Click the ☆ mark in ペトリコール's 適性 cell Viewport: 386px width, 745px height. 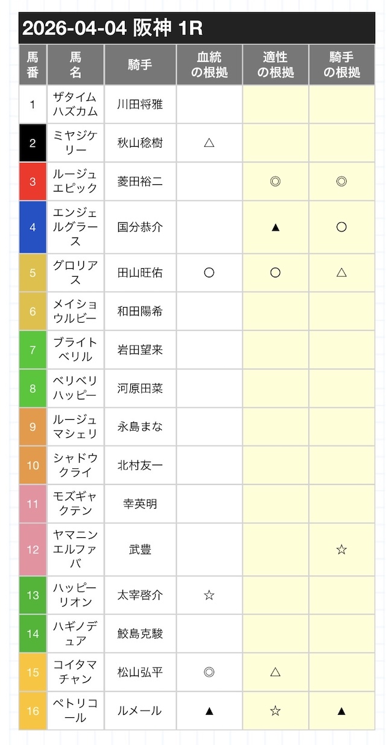coord(276,711)
